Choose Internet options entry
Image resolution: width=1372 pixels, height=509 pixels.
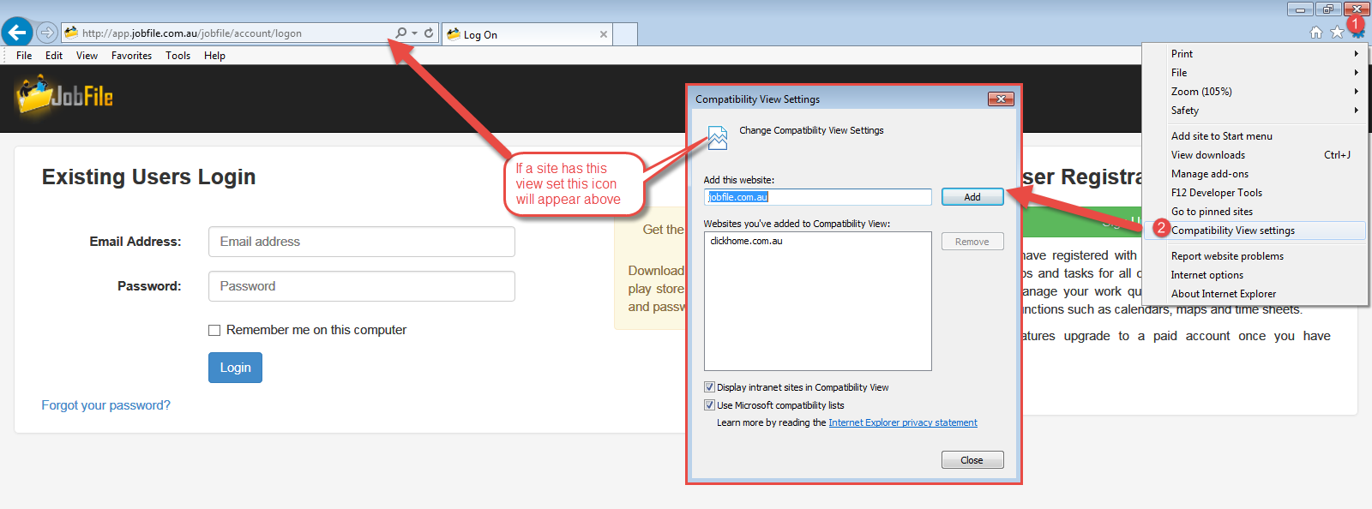point(1255,275)
